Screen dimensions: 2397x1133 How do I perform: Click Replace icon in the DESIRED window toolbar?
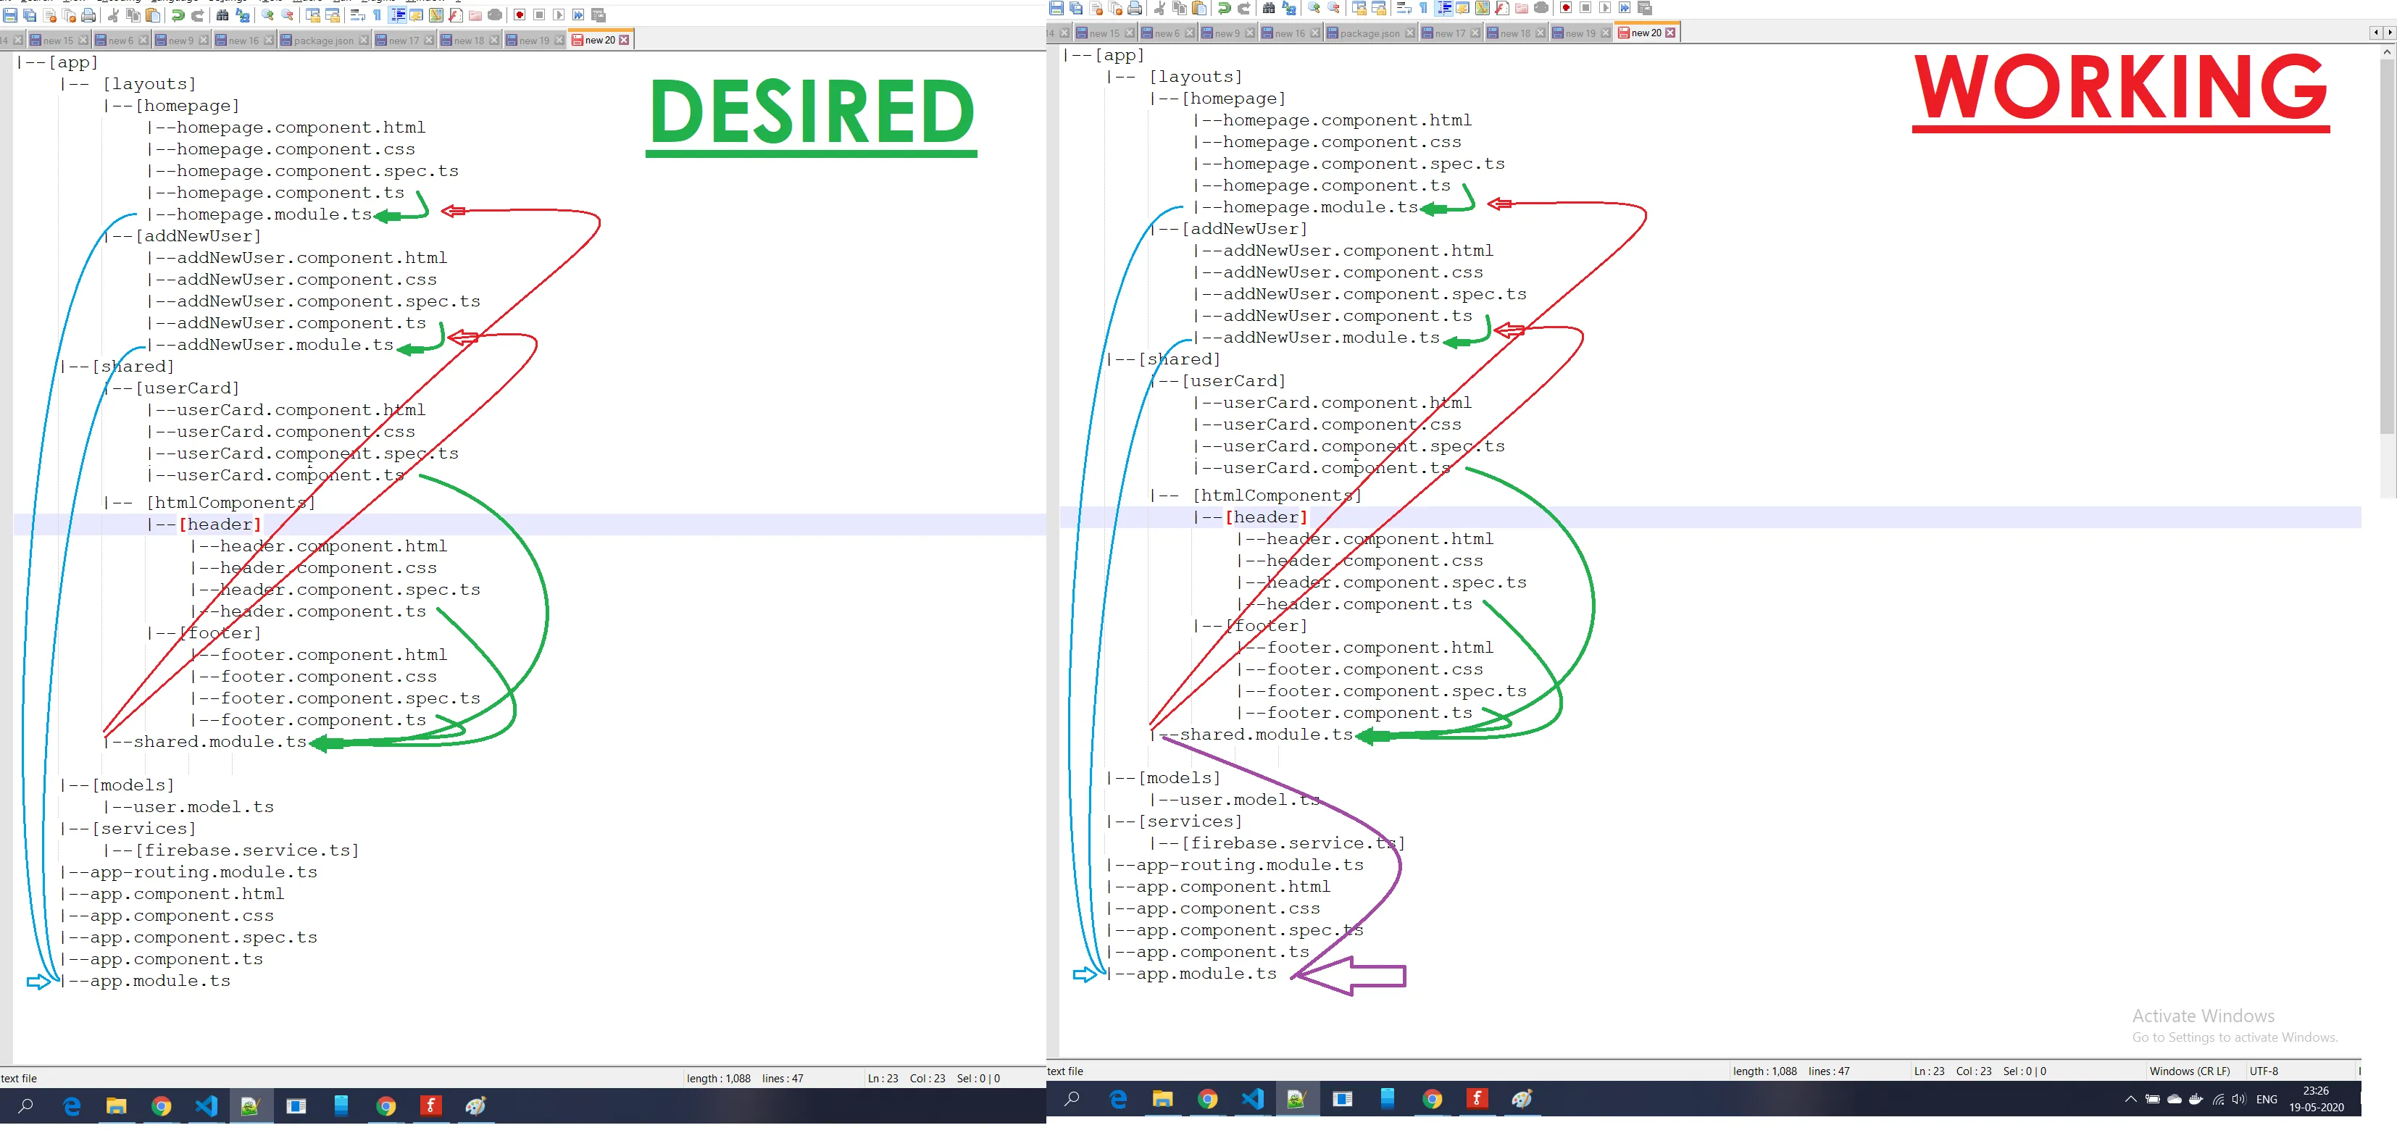(x=243, y=16)
